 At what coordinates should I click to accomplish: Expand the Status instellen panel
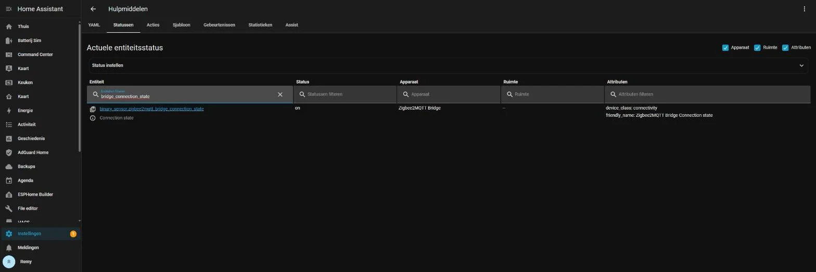[448, 65]
